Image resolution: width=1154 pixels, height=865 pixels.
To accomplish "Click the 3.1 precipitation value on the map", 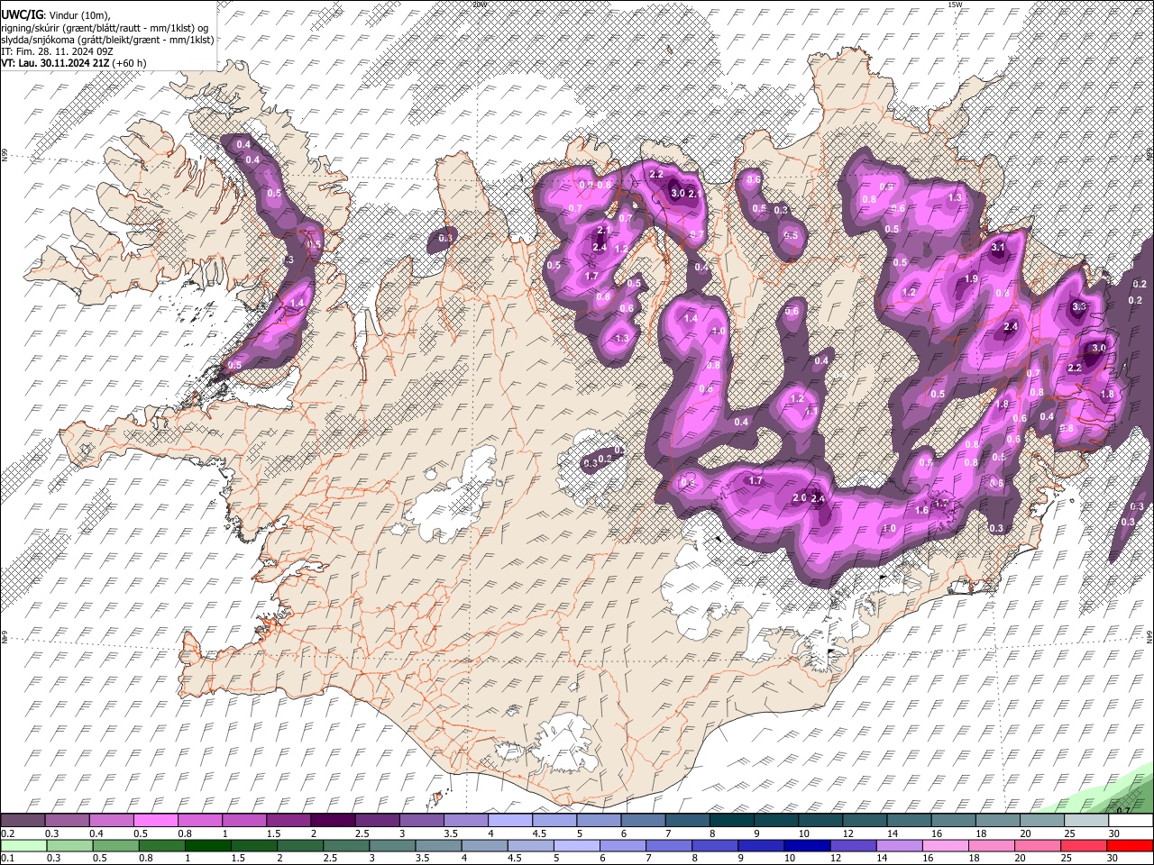I will click(998, 247).
